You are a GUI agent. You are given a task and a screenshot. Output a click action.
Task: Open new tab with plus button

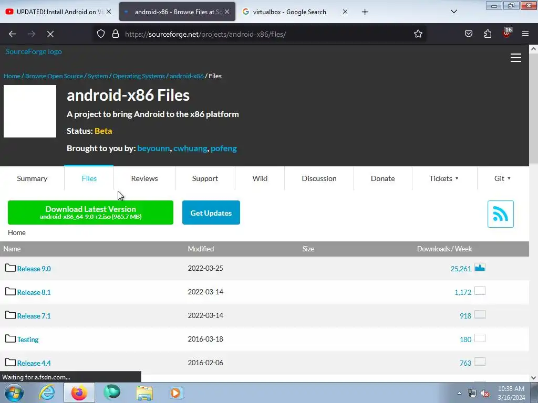[x=365, y=12]
